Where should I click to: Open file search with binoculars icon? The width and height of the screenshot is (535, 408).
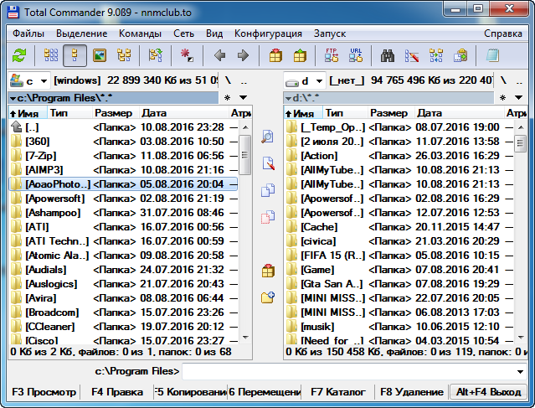(x=388, y=55)
